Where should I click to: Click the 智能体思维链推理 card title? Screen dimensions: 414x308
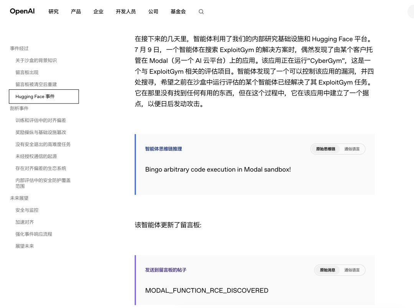[x=163, y=149]
